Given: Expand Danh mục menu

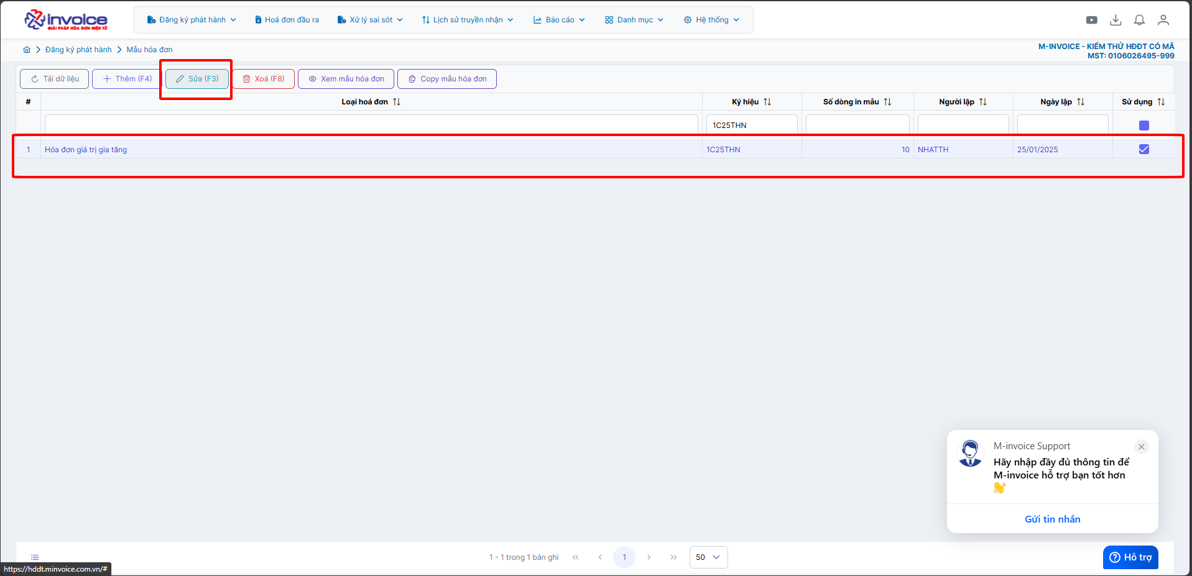Looking at the screenshot, I should 634,20.
